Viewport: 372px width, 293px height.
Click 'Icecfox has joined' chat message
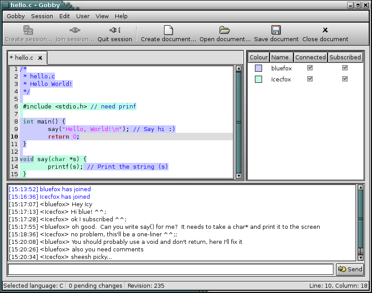coord(65,197)
